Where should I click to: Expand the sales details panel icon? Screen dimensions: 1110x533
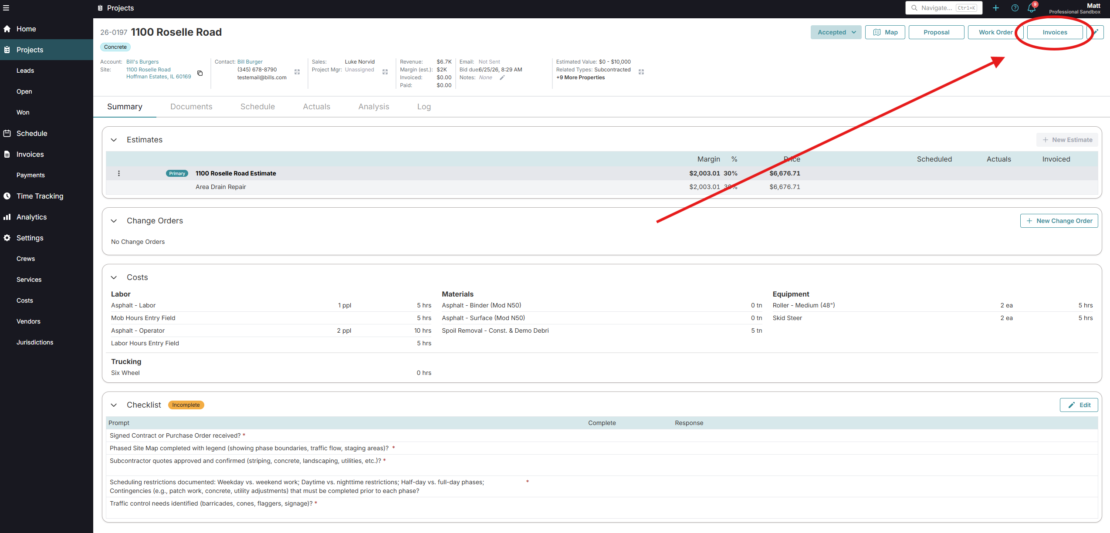click(385, 72)
